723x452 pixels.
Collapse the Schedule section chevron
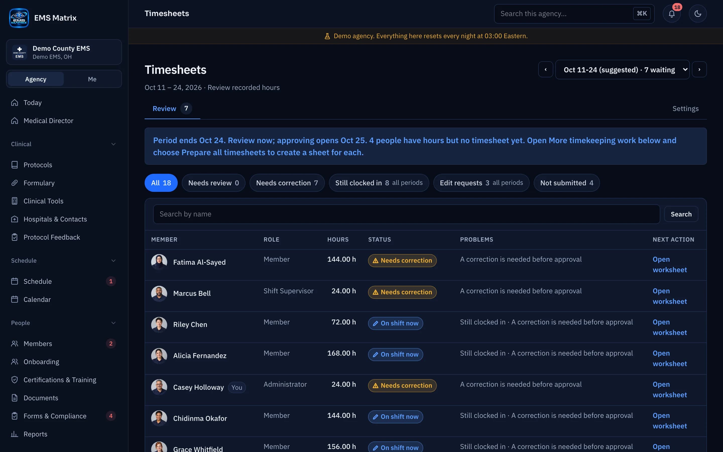(113, 261)
